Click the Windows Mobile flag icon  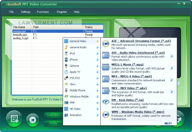tap(66, 97)
